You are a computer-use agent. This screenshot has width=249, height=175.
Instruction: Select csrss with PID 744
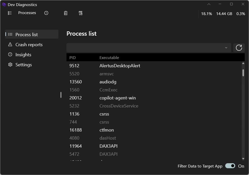pos(154,122)
